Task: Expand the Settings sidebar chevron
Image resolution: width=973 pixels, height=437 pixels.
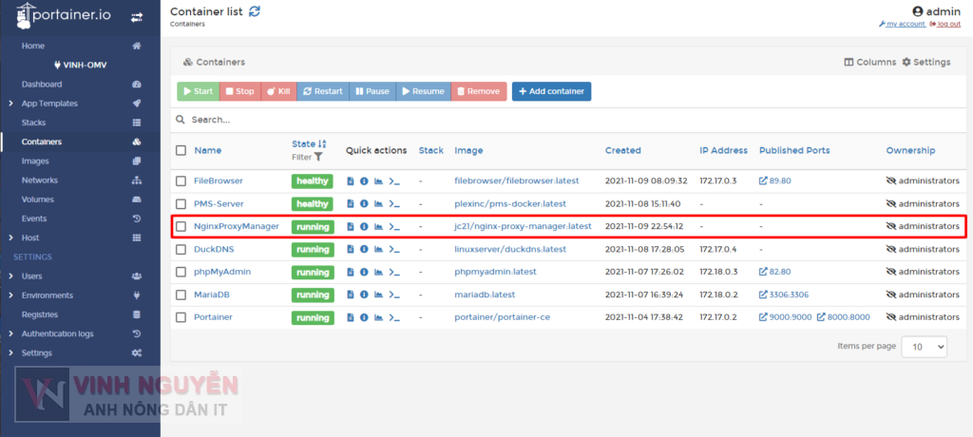Action: (11, 353)
